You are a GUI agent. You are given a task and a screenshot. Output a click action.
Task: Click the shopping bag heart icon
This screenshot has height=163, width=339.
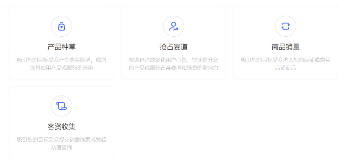pyautogui.click(x=62, y=26)
